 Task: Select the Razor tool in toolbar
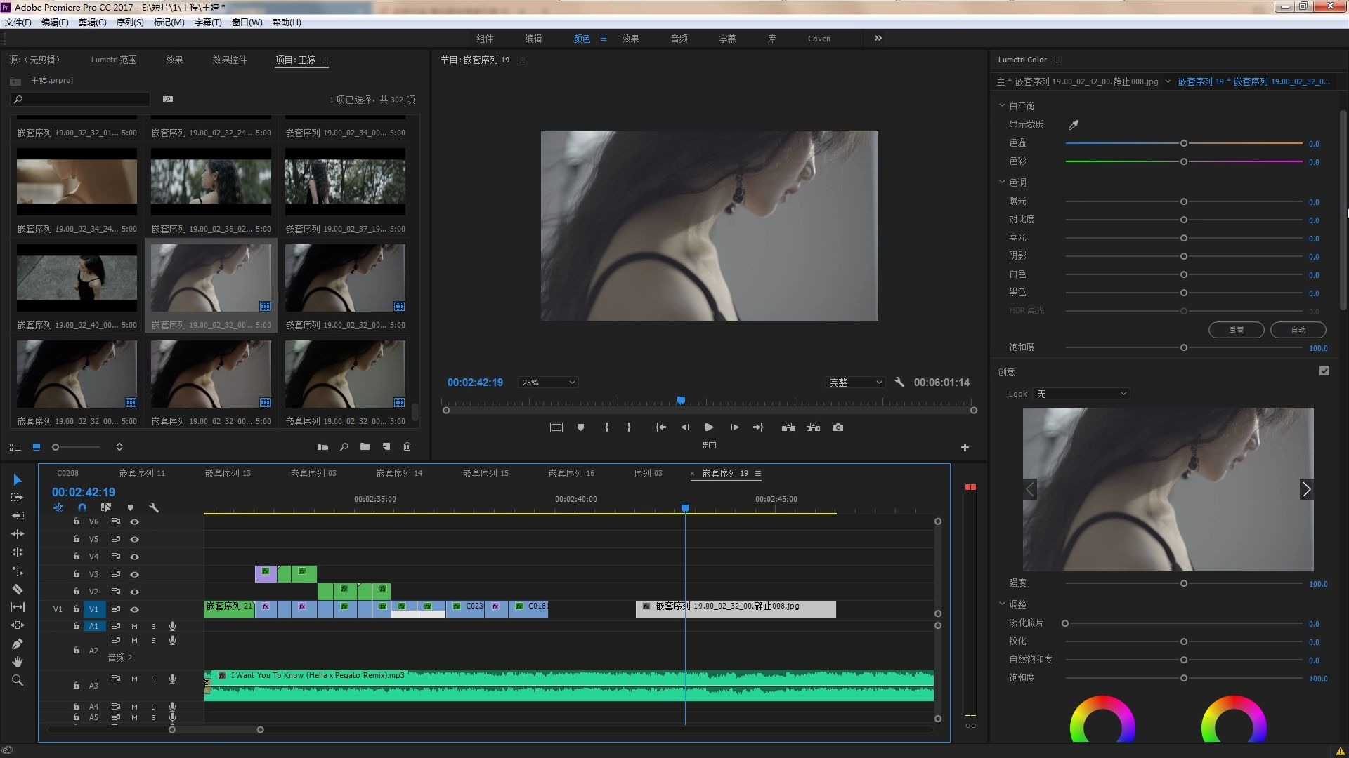pyautogui.click(x=18, y=590)
